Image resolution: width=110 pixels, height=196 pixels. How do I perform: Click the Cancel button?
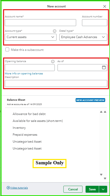tap(73, 189)
